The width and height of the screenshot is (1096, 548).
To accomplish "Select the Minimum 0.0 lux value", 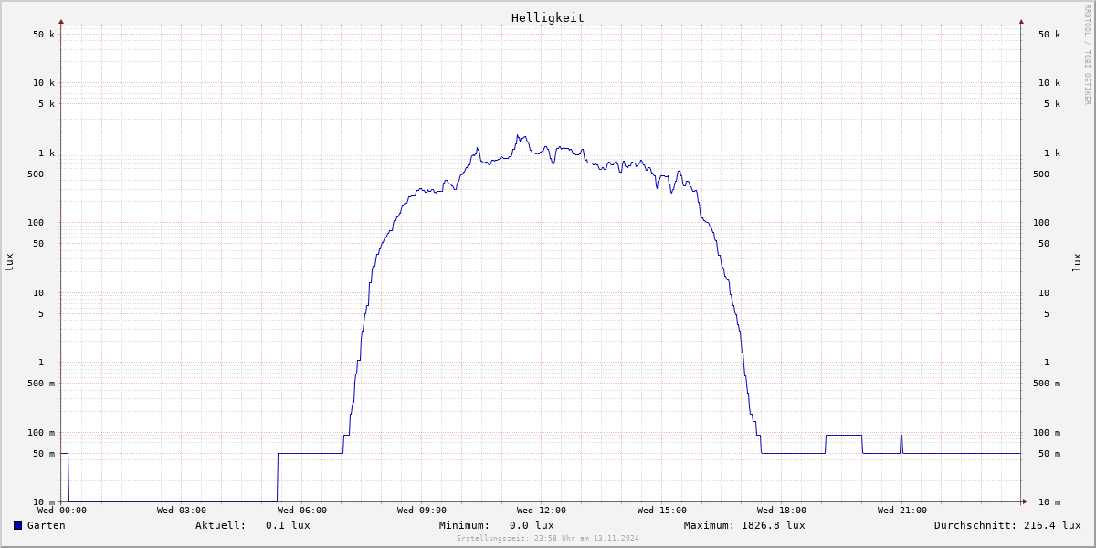I will tap(532, 525).
